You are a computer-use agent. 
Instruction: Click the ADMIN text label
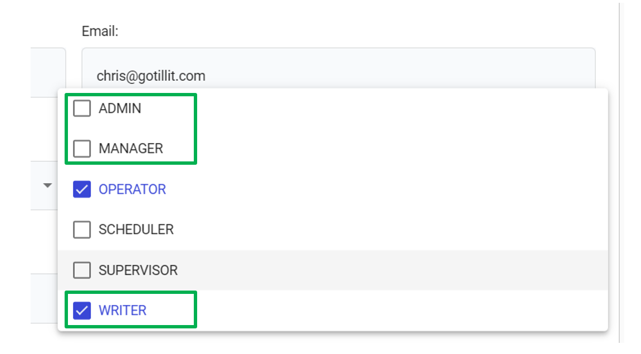pyautogui.click(x=120, y=109)
